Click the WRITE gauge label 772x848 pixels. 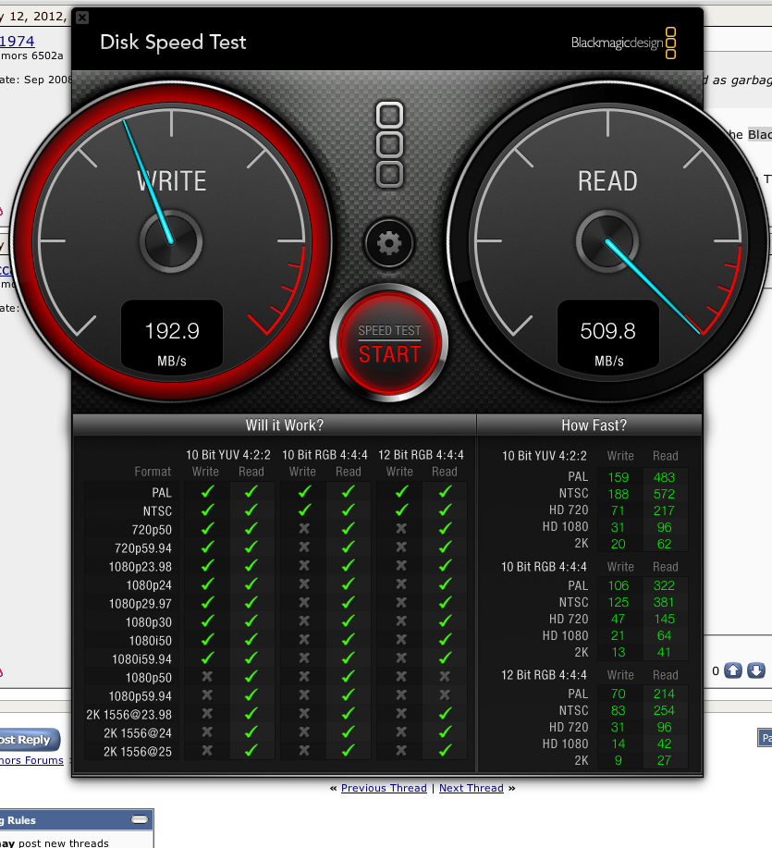[171, 181]
